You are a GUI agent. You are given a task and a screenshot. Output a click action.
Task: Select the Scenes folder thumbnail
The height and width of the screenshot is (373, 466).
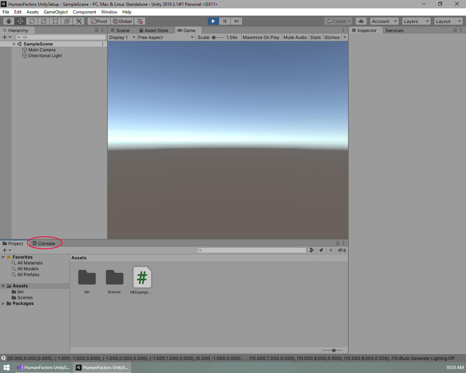[x=114, y=281]
